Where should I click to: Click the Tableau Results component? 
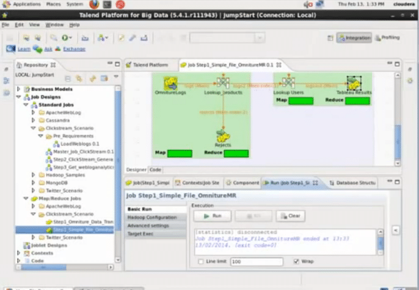pos(354,83)
